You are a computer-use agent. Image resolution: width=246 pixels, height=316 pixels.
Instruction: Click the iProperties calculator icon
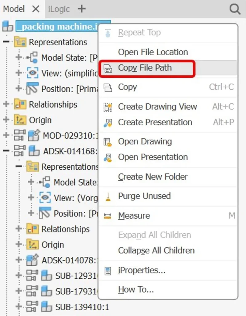108,270
